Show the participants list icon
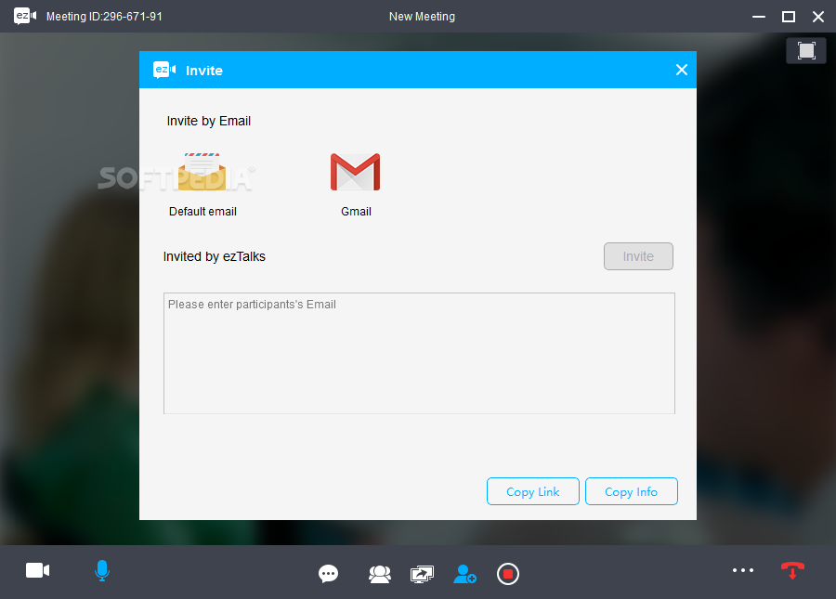 point(380,574)
